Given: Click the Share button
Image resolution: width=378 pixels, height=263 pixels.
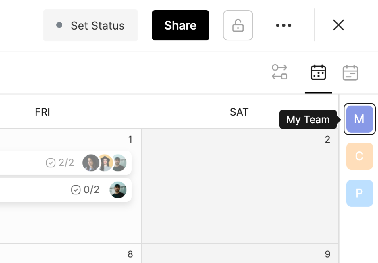Looking at the screenshot, I should point(180,25).
